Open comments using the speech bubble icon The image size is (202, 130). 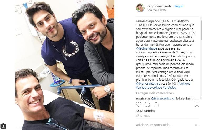pos(147,105)
